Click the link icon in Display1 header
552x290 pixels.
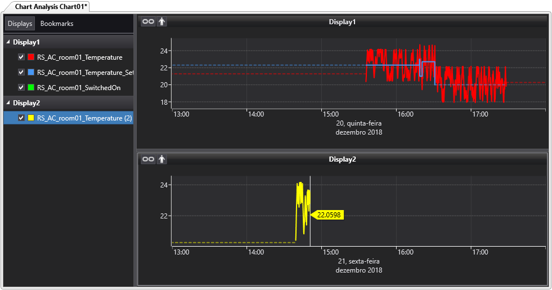point(147,21)
